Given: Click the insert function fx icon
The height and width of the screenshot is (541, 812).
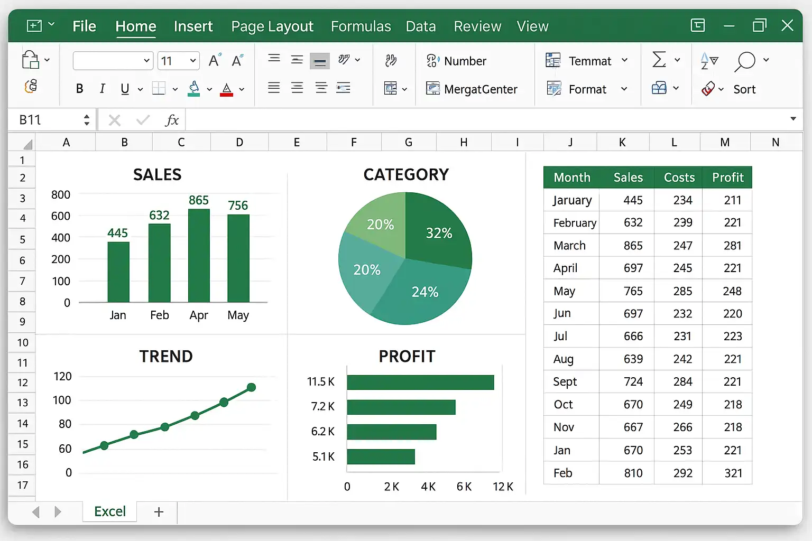Looking at the screenshot, I should coord(172,120).
